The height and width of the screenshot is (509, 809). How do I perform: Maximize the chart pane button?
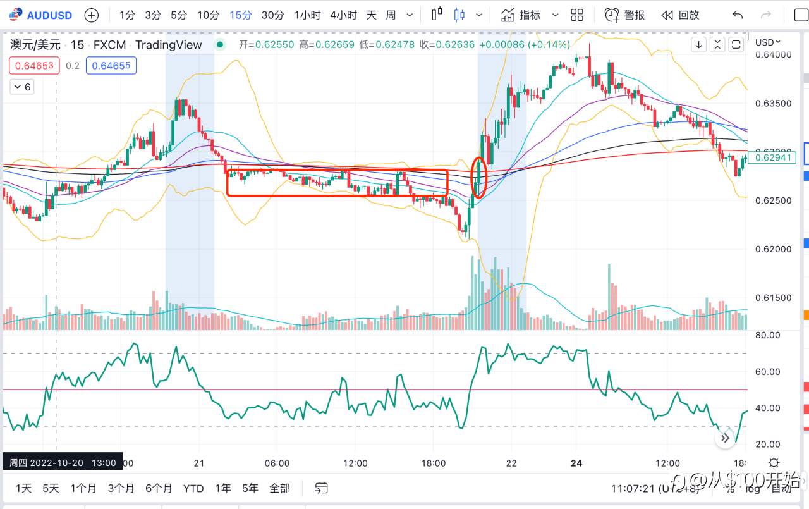pyautogui.click(x=736, y=44)
